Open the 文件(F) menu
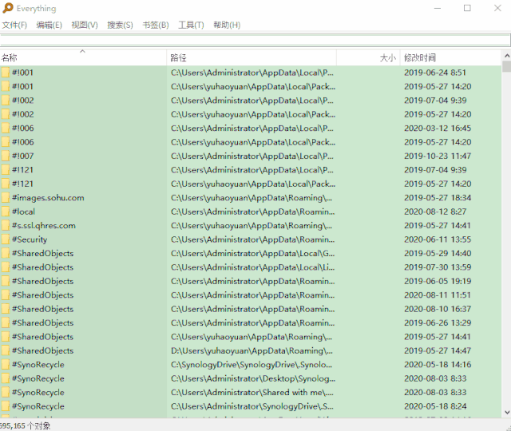The image size is (511, 431). coord(14,25)
